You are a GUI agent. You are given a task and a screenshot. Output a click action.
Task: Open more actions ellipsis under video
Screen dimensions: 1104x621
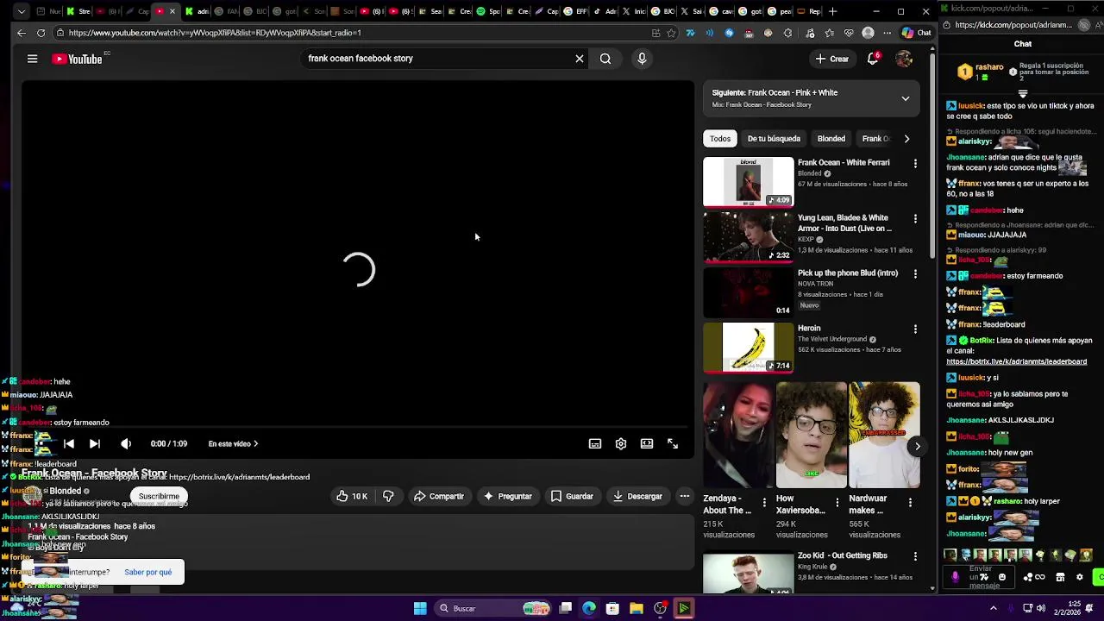point(684,496)
